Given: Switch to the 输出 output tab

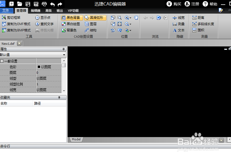Looking at the screenshot, I should pos(60,11).
